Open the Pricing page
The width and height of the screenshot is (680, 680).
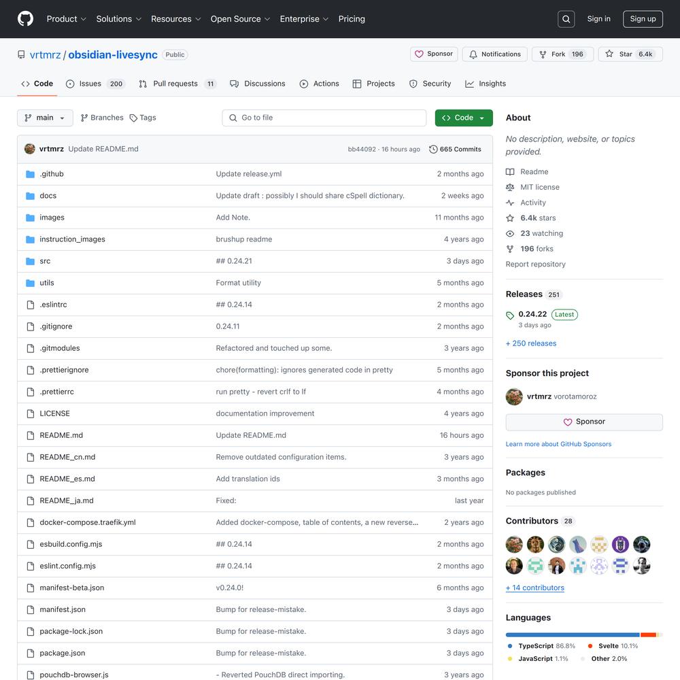352,19
